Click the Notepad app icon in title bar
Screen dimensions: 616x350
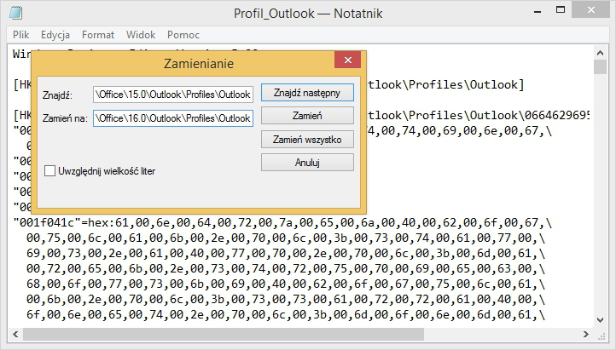click(x=15, y=13)
